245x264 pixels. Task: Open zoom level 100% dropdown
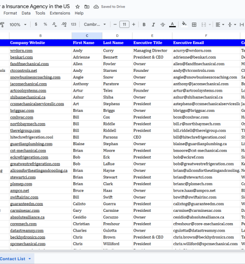point(18,24)
